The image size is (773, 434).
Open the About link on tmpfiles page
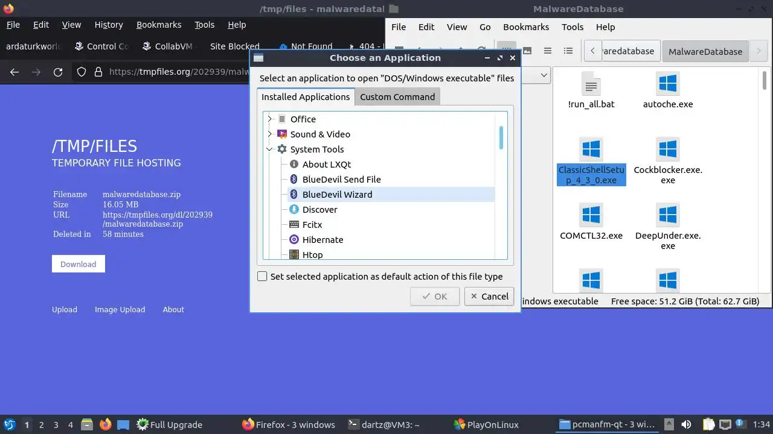pyautogui.click(x=173, y=309)
